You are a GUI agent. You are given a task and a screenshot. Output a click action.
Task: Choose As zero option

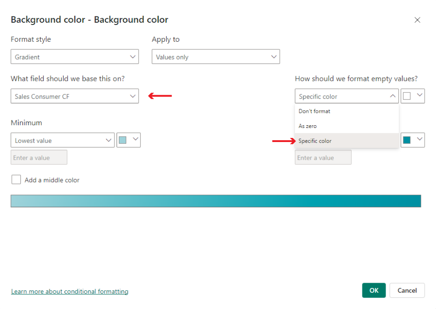click(x=347, y=126)
